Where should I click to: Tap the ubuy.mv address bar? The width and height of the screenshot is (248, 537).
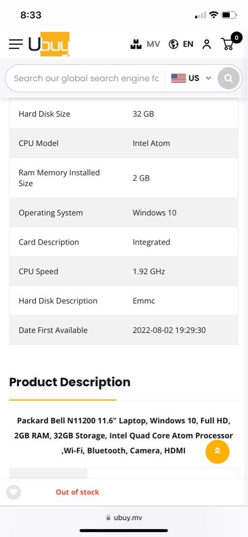[x=124, y=518]
